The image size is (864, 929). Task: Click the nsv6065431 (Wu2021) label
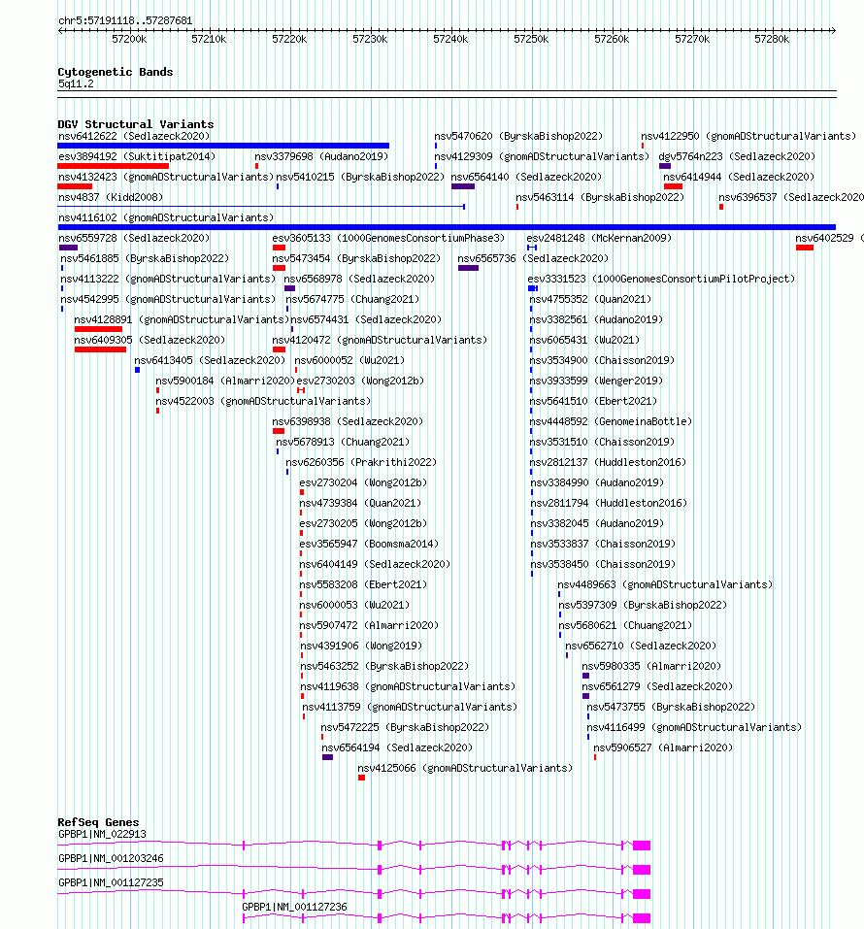584,340
